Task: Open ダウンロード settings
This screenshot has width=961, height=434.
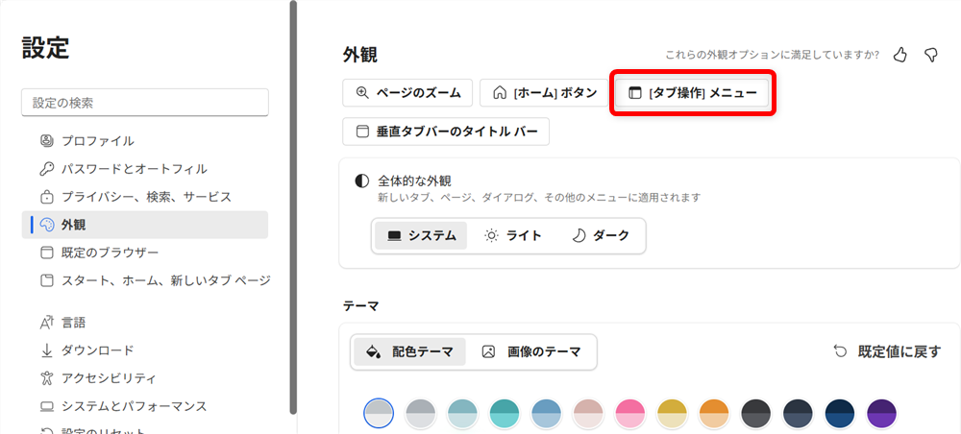Action: tap(145, 350)
